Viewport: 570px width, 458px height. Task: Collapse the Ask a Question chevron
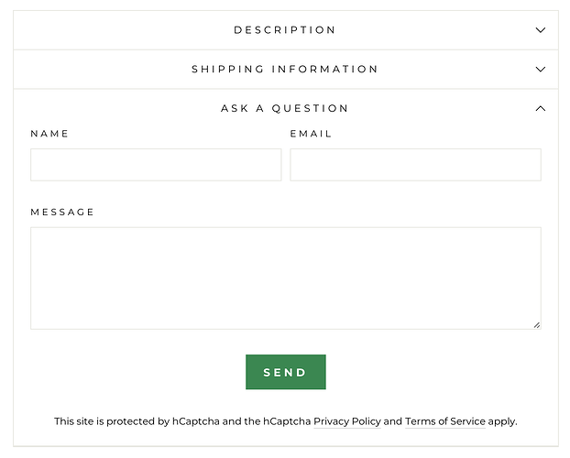point(540,109)
